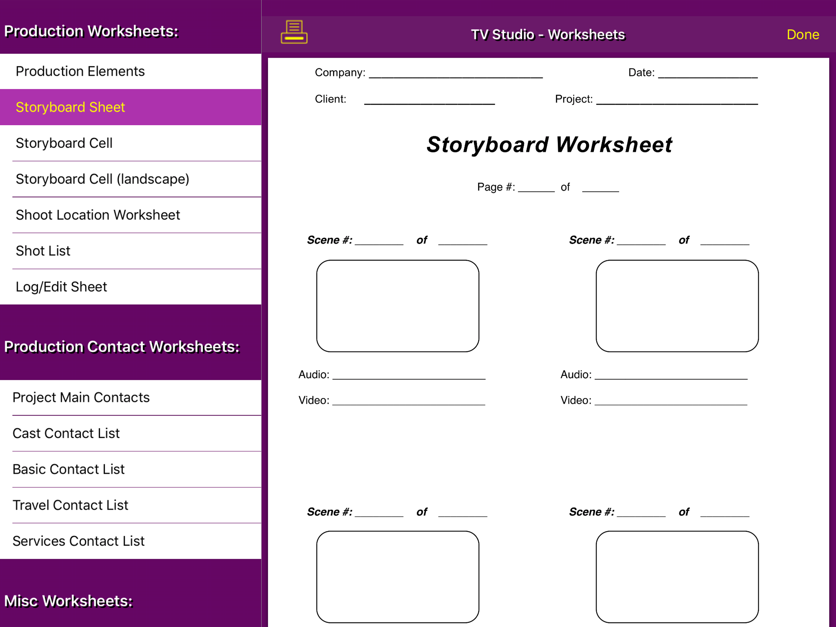Click the top-right storyboard scene frame
This screenshot has width=836, height=627.
click(x=677, y=306)
